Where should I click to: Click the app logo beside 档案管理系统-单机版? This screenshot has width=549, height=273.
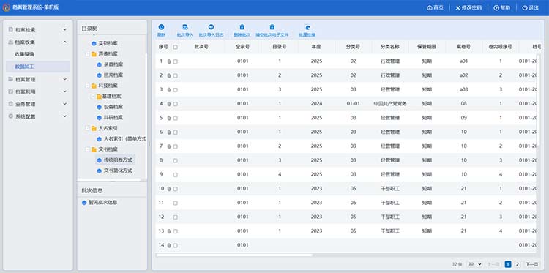pos(7,7)
